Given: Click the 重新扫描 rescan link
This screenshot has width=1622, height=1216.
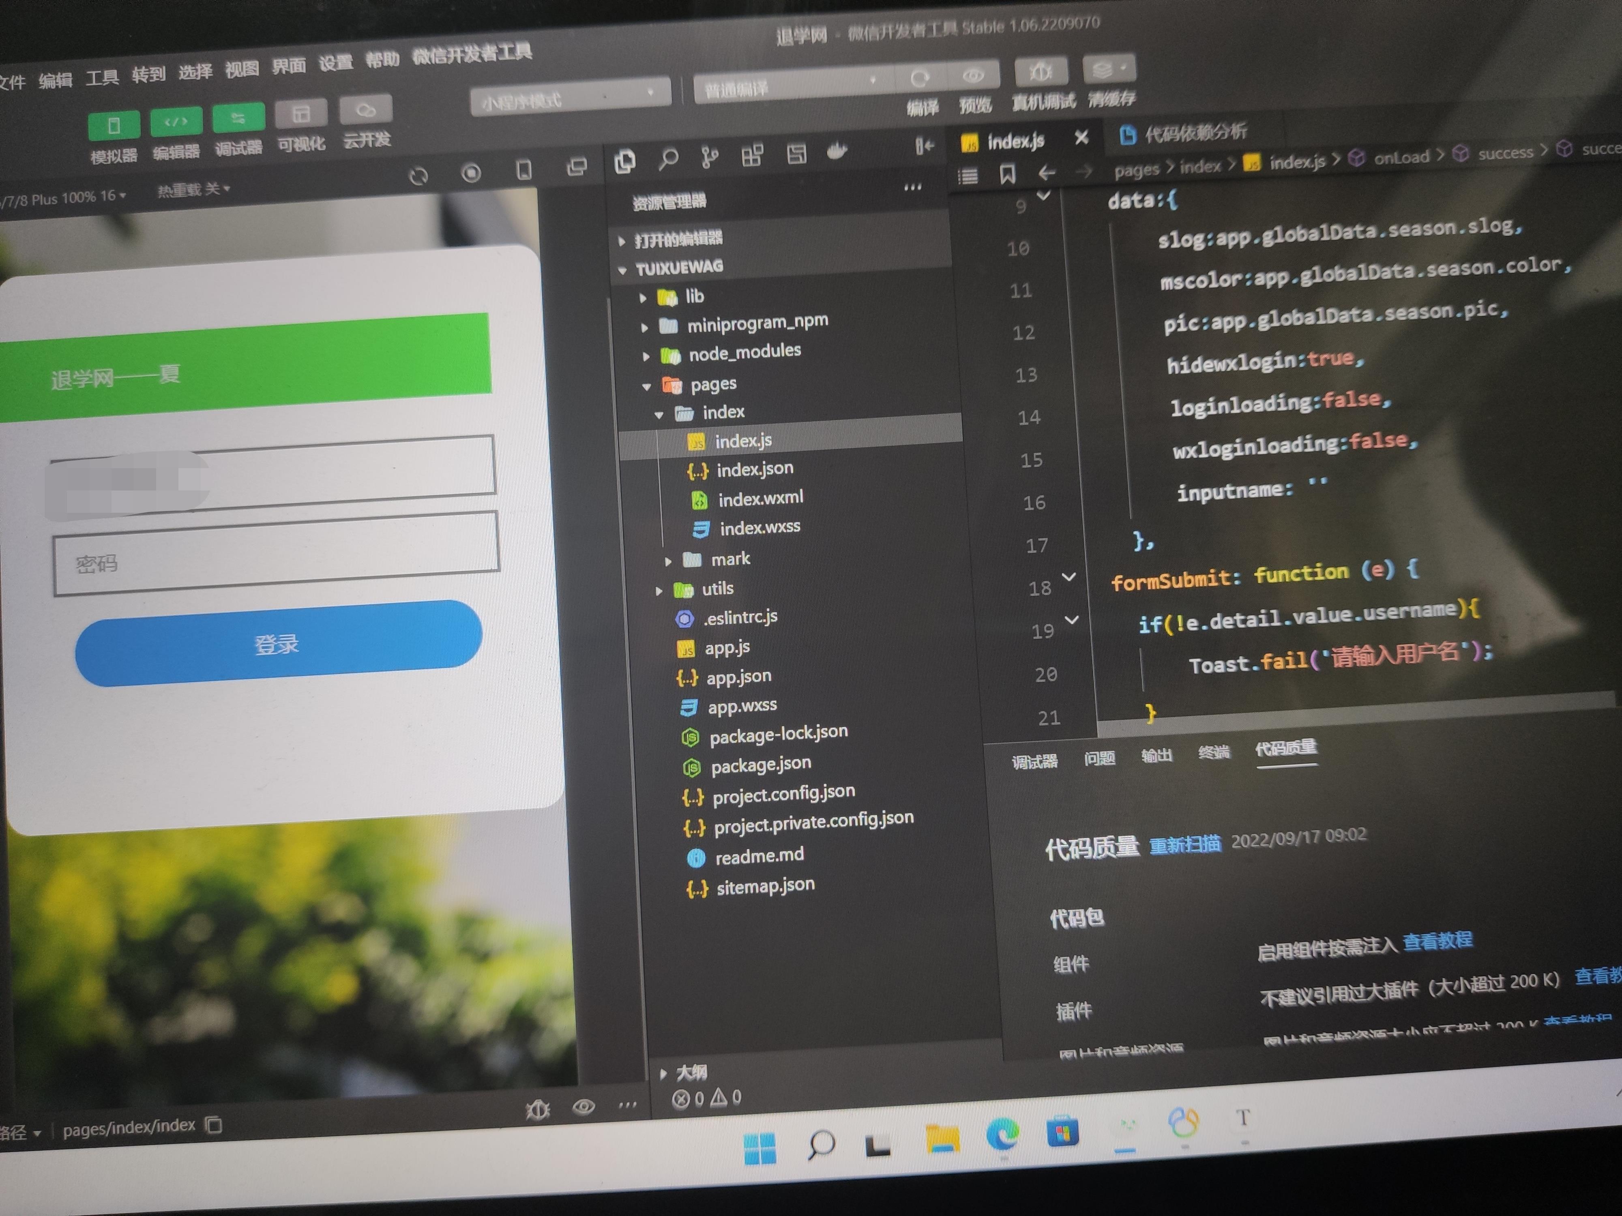Looking at the screenshot, I should tap(1185, 843).
